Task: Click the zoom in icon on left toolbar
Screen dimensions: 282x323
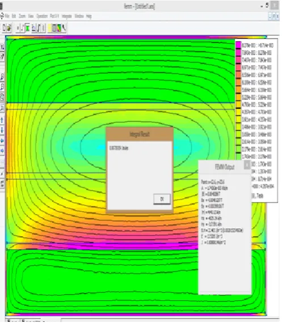Action: coord(2,77)
